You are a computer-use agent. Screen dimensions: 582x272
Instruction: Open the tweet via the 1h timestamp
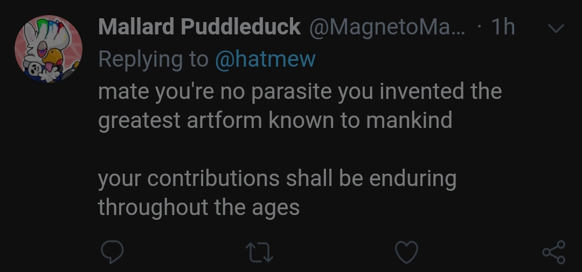[503, 27]
